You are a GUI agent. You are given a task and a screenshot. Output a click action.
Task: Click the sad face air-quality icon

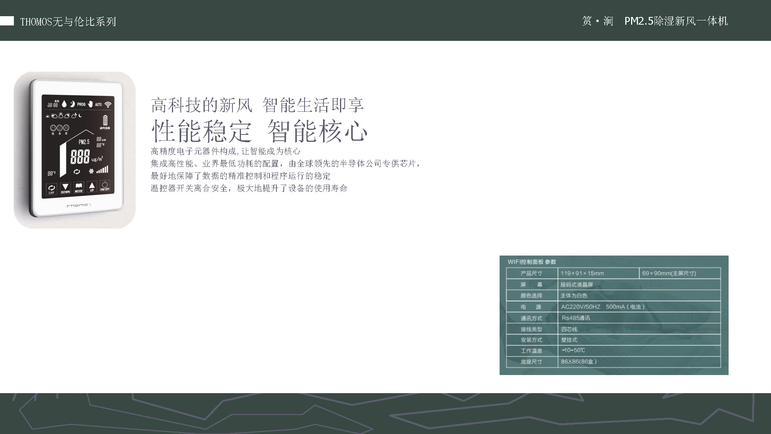pos(66,128)
